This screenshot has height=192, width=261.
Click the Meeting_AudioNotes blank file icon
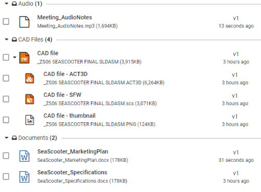click(x=24, y=22)
